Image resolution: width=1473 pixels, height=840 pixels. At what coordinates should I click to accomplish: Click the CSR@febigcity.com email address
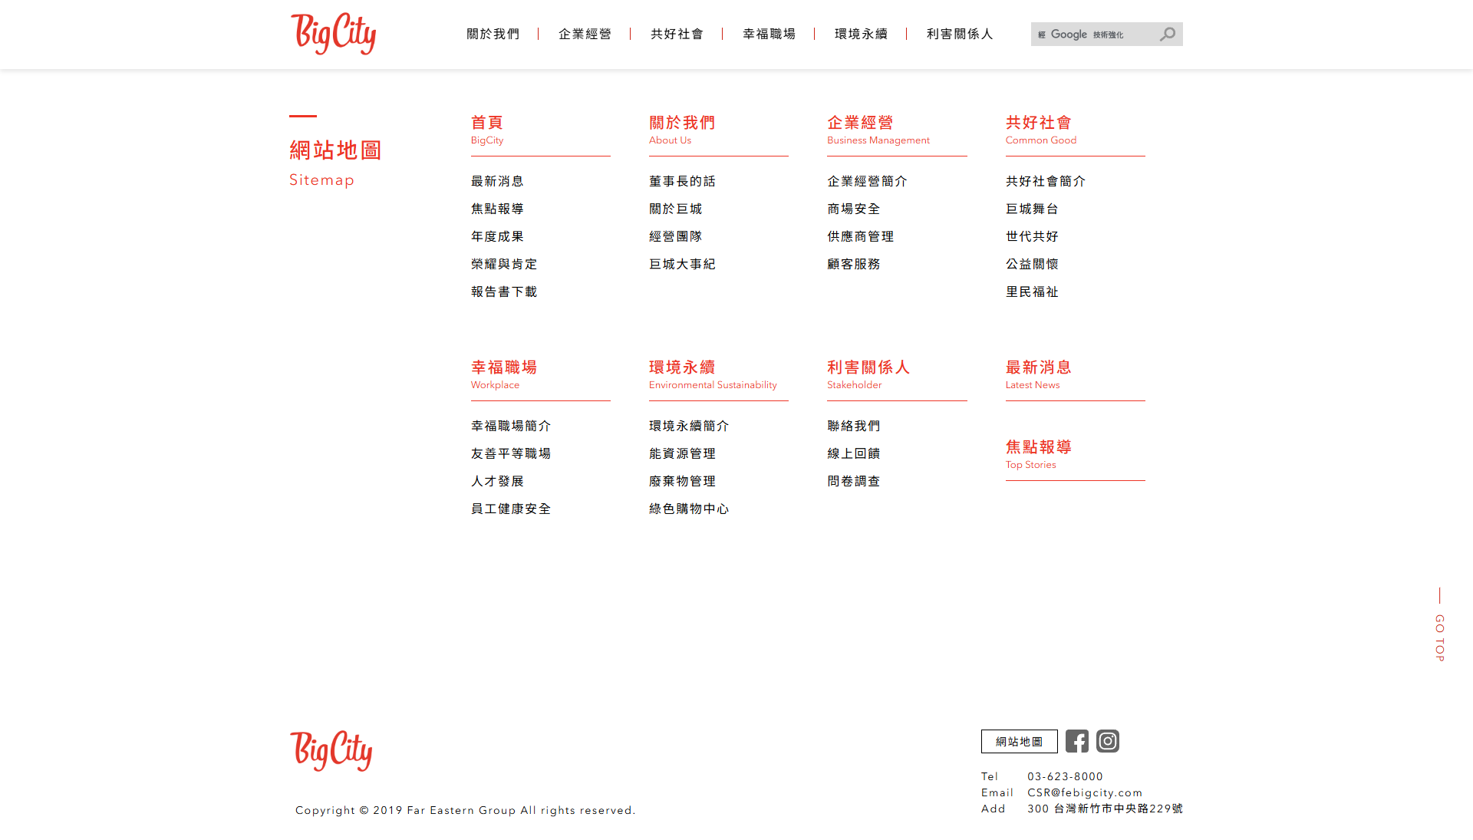tap(1084, 792)
